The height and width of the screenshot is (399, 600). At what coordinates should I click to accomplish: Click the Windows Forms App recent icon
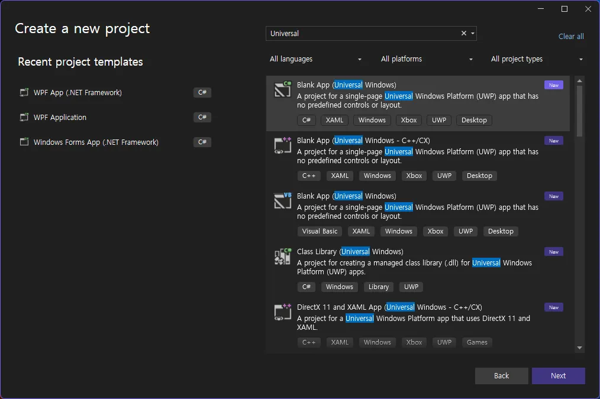(x=24, y=142)
